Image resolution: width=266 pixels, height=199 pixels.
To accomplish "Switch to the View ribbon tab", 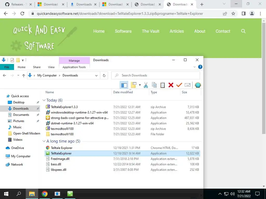I will pyautogui.click(x=51, y=67).
